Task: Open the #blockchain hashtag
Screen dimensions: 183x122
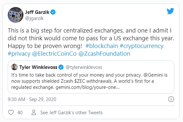Action: (x=102, y=46)
